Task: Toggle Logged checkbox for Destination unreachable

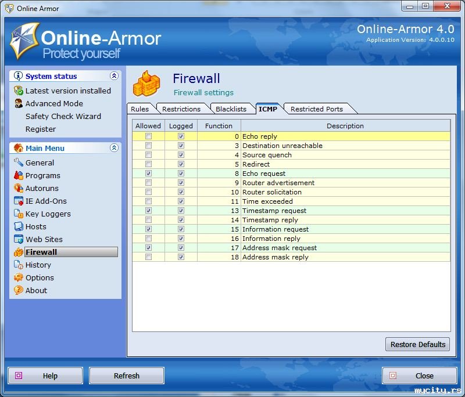Action: click(181, 145)
